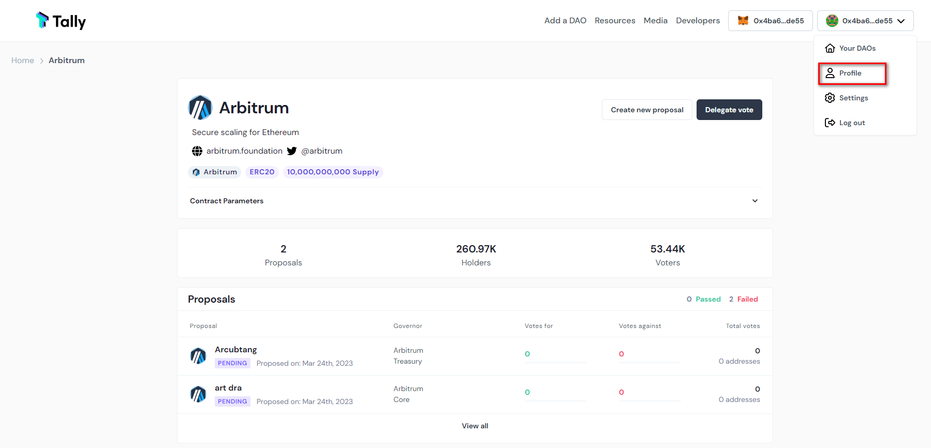Click the 53.44K Voters stat
Image resolution: width=931 pixels, height=448 pixels.
point(668,256)
